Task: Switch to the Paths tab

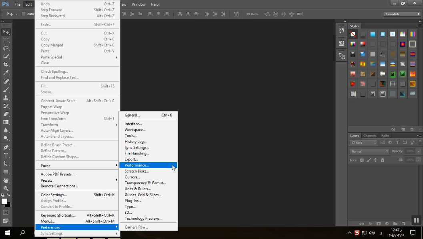Action: point(385,135)
